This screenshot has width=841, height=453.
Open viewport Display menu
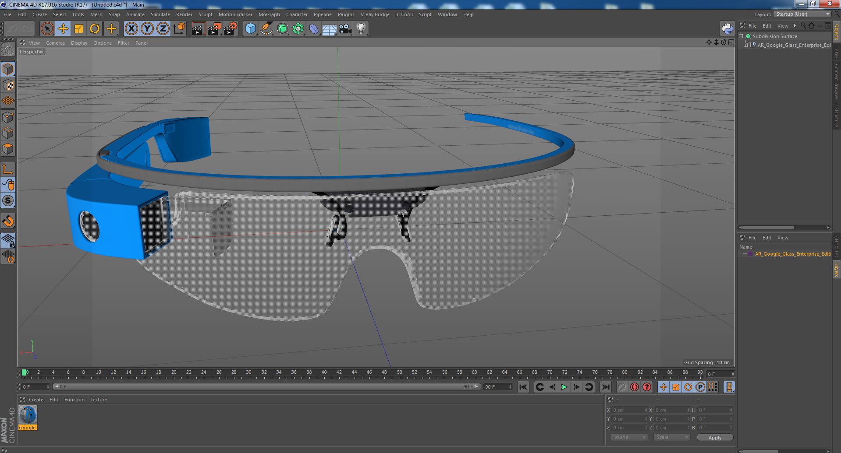point(79,43)
